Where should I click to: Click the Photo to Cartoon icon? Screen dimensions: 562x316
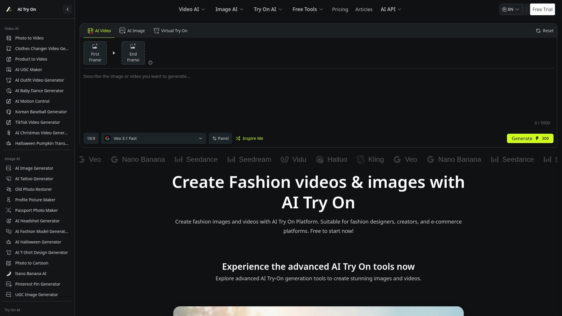pyautogui.click(x=9, y=263)
